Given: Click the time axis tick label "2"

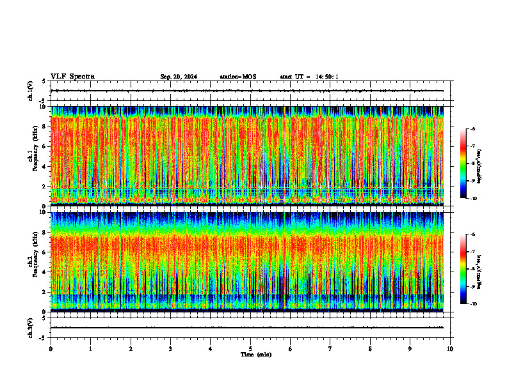Looking at the screenshot, I should click(x=131, y=349).
